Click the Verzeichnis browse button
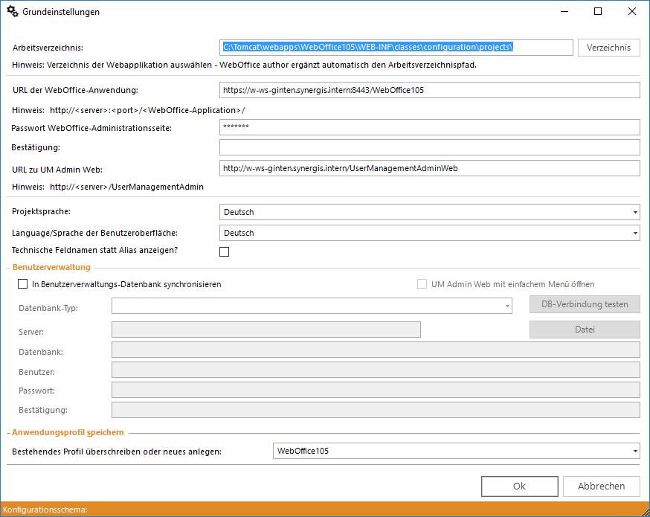This screenshot has width=650, height=517. click(x=608, y=48)
